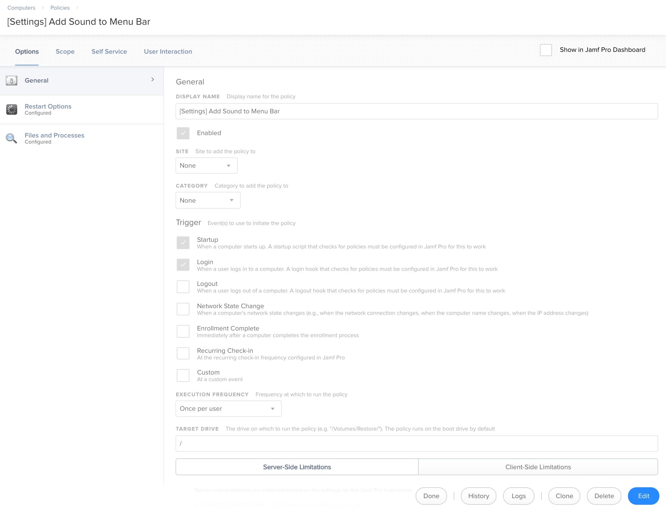Click the General switch icon in sidebar
The image size is (666, 512).
click(x=11, y=81)
